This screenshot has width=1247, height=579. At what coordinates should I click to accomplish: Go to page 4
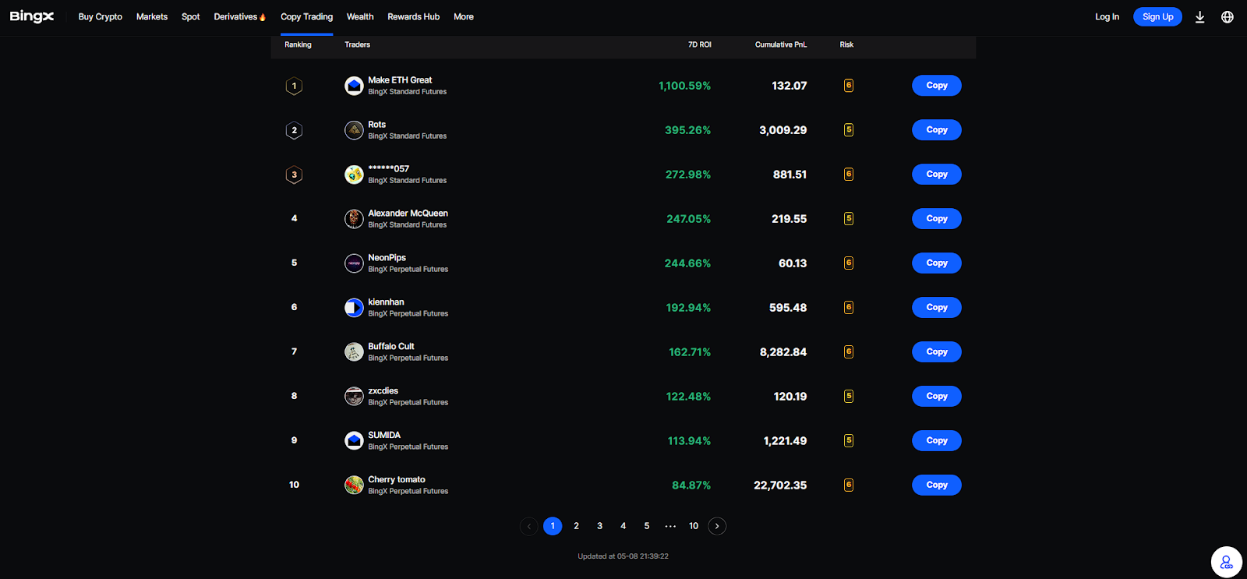tap(623, 526)
